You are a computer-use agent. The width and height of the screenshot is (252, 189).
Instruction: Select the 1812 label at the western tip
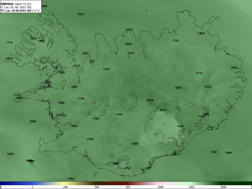tap(9, 58)
